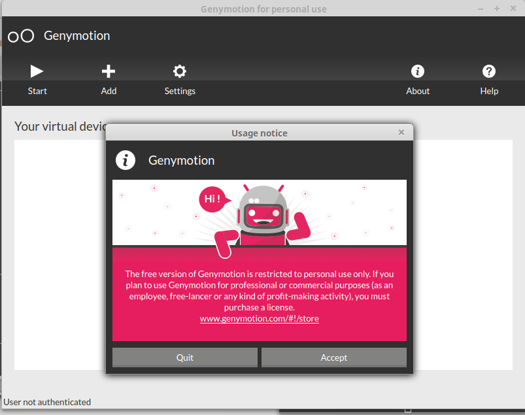
Task: Open the About info icon
Action: click(x=418, y=71)
